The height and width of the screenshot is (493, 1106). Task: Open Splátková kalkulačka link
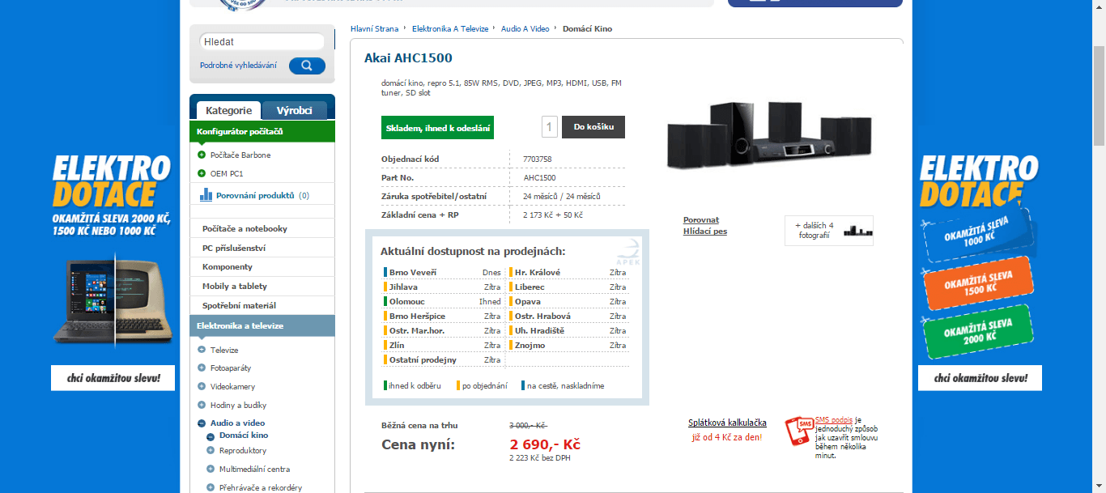[x=727, y=423]
